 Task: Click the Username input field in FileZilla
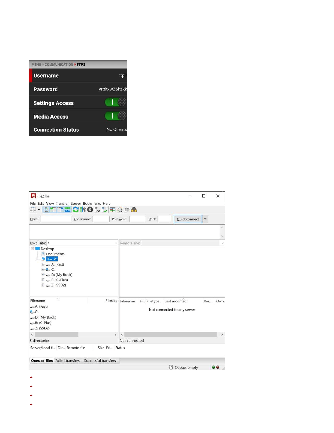click(101, 219)
